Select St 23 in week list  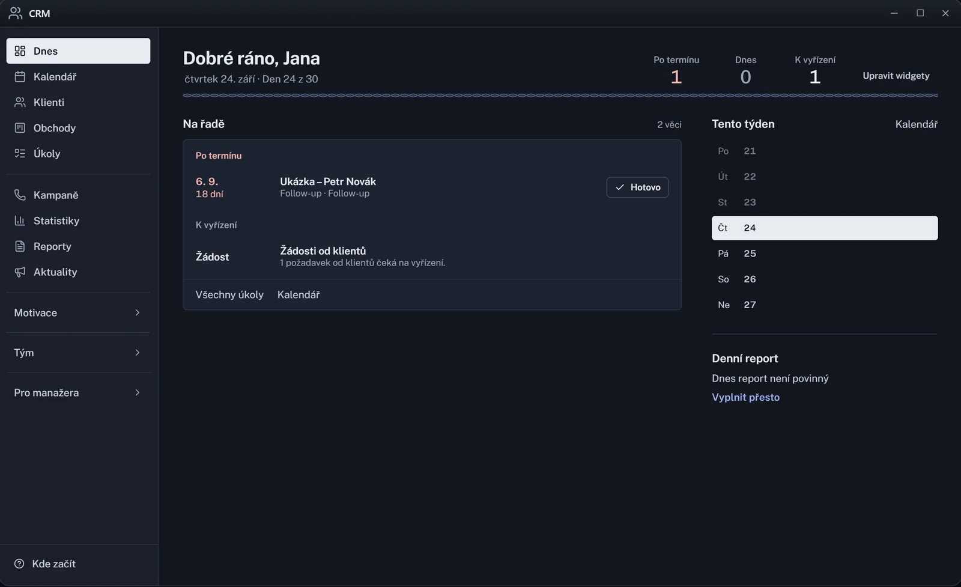tap(825, 202)
